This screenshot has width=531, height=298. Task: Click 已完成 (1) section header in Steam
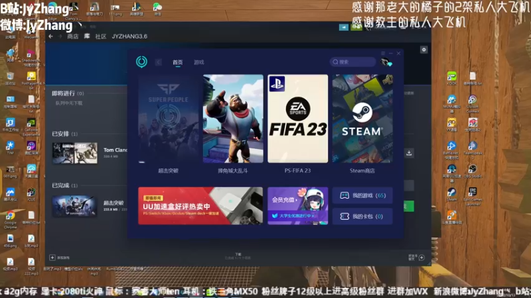(64, 185)
